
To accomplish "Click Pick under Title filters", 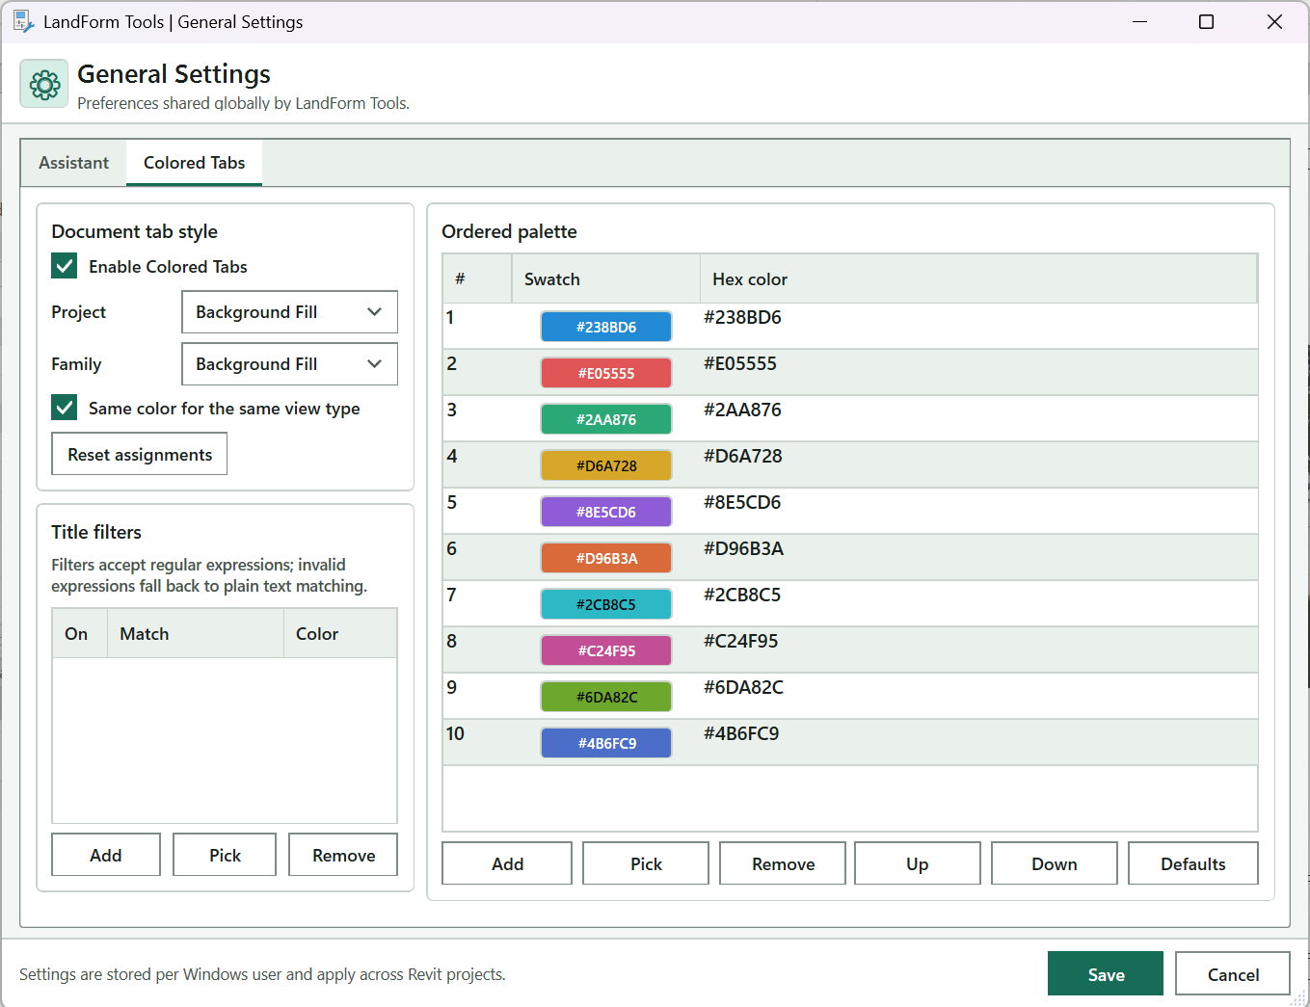I will point(225,855).
